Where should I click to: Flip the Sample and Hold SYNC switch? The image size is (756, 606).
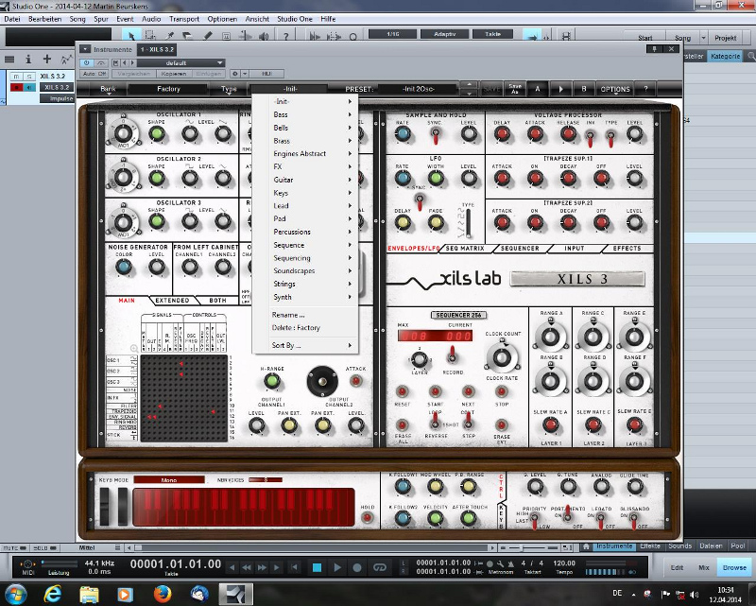coord(435,136)
